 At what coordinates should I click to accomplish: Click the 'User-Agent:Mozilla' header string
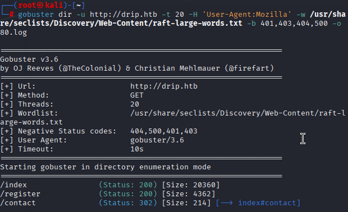pos(247,15)
